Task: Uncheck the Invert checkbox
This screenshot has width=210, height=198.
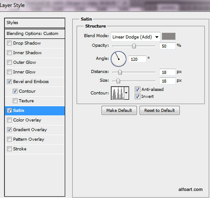Action: [x=137, y=97]
